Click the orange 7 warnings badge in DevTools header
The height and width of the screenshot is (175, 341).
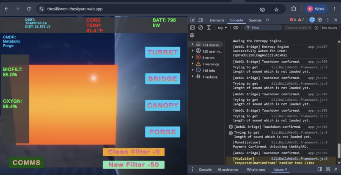point(301,20)
